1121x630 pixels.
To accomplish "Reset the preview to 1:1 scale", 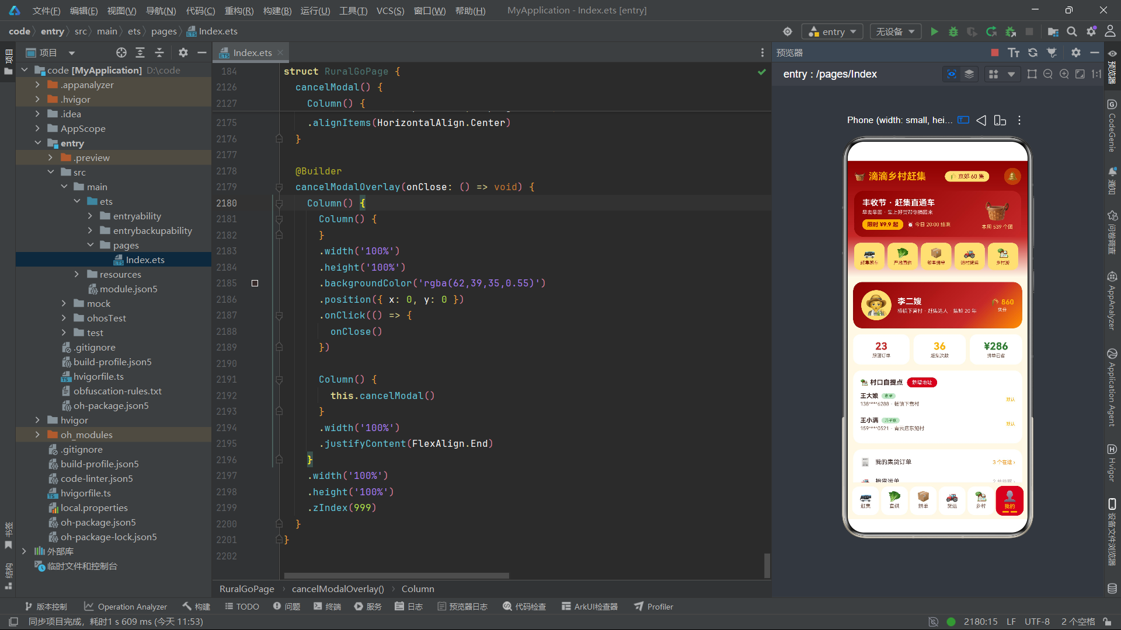I will (1096, 74).
